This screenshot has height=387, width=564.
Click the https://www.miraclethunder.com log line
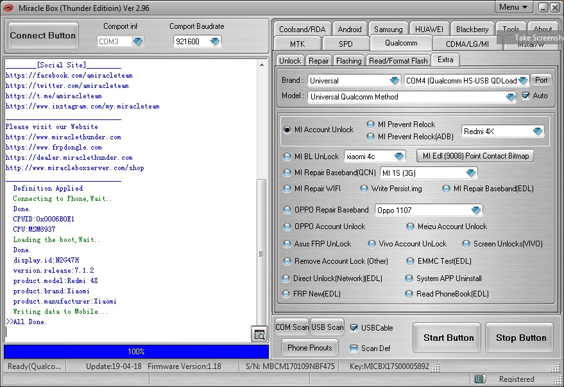pos(64,137)
